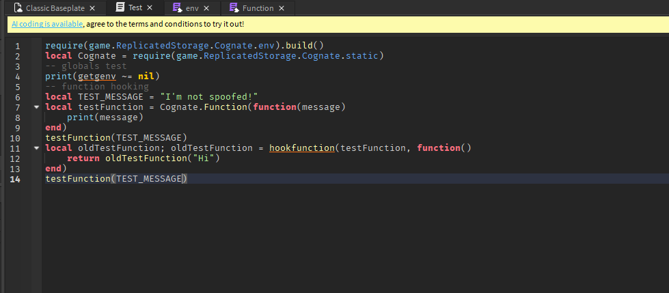Close the env tab

point(206,8)
